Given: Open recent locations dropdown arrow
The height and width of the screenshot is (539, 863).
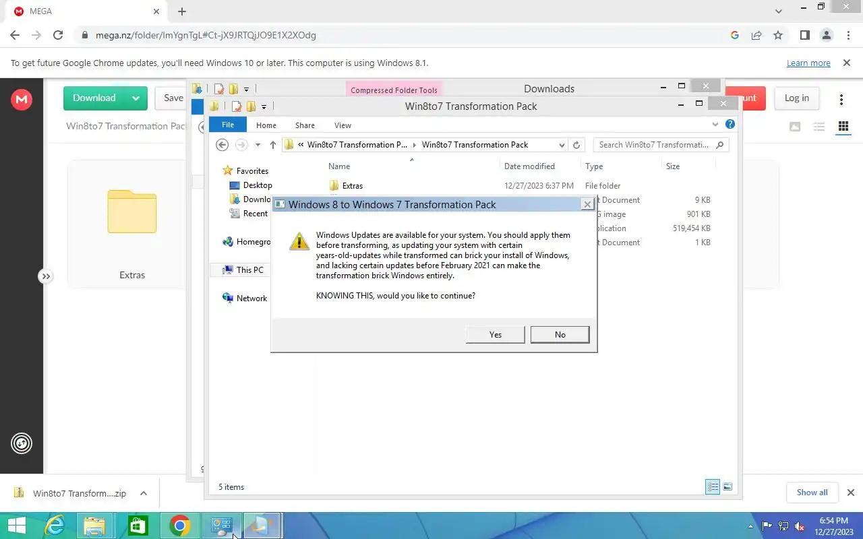Looking at the screenshot, I should coord(258,145).
